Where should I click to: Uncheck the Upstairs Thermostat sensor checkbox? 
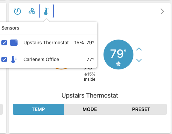4,43
